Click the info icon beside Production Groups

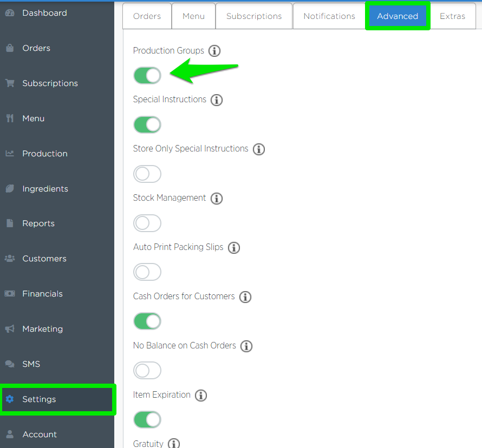coord(214,51)
